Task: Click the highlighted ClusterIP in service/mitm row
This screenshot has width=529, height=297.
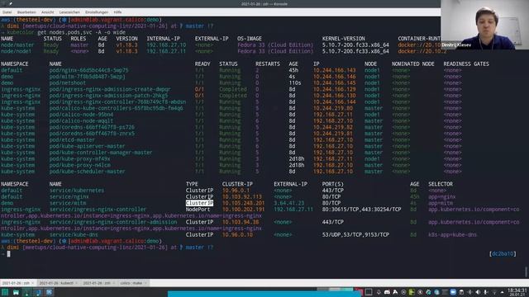Action: pyautogui.click(x=199, y=203)
